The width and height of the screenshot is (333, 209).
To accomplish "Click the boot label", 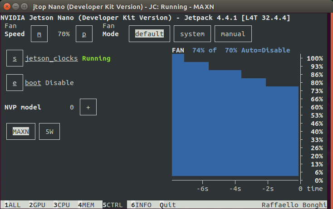I will click(x=33, y=83).
